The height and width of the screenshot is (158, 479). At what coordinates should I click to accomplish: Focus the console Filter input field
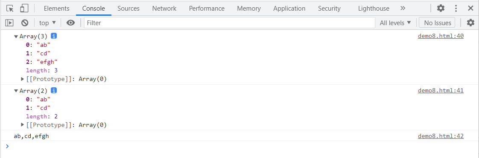(229, 23)
